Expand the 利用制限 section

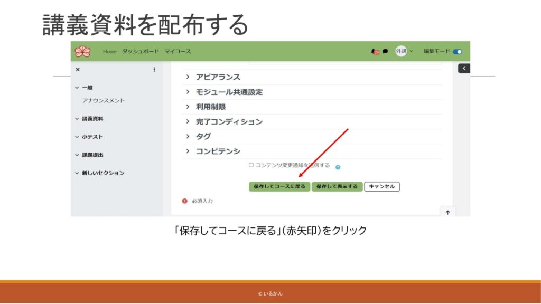point(211,107)
